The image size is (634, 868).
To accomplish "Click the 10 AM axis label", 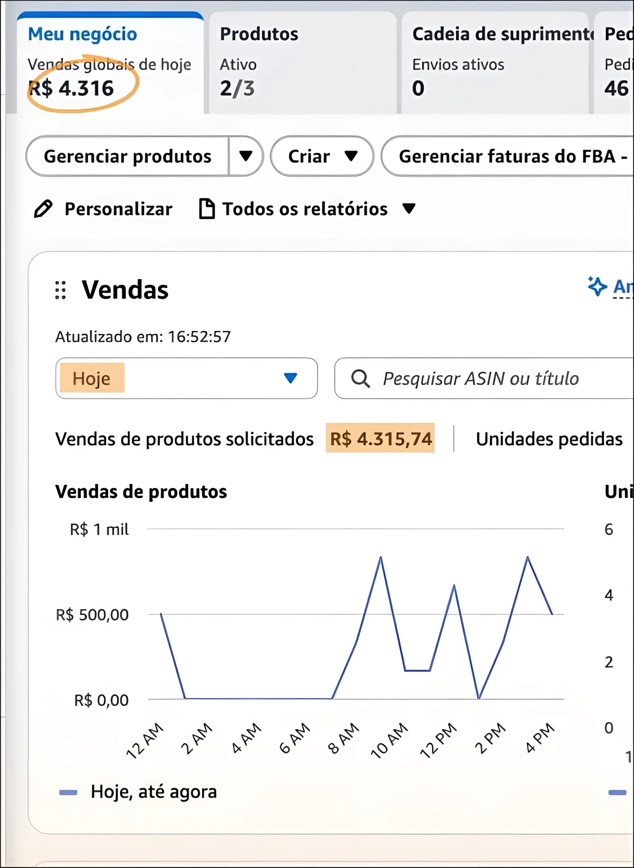I will pos(390,740).
